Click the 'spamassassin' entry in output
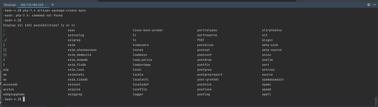This screenshot has height=107, width=378. tap(273, 80)
